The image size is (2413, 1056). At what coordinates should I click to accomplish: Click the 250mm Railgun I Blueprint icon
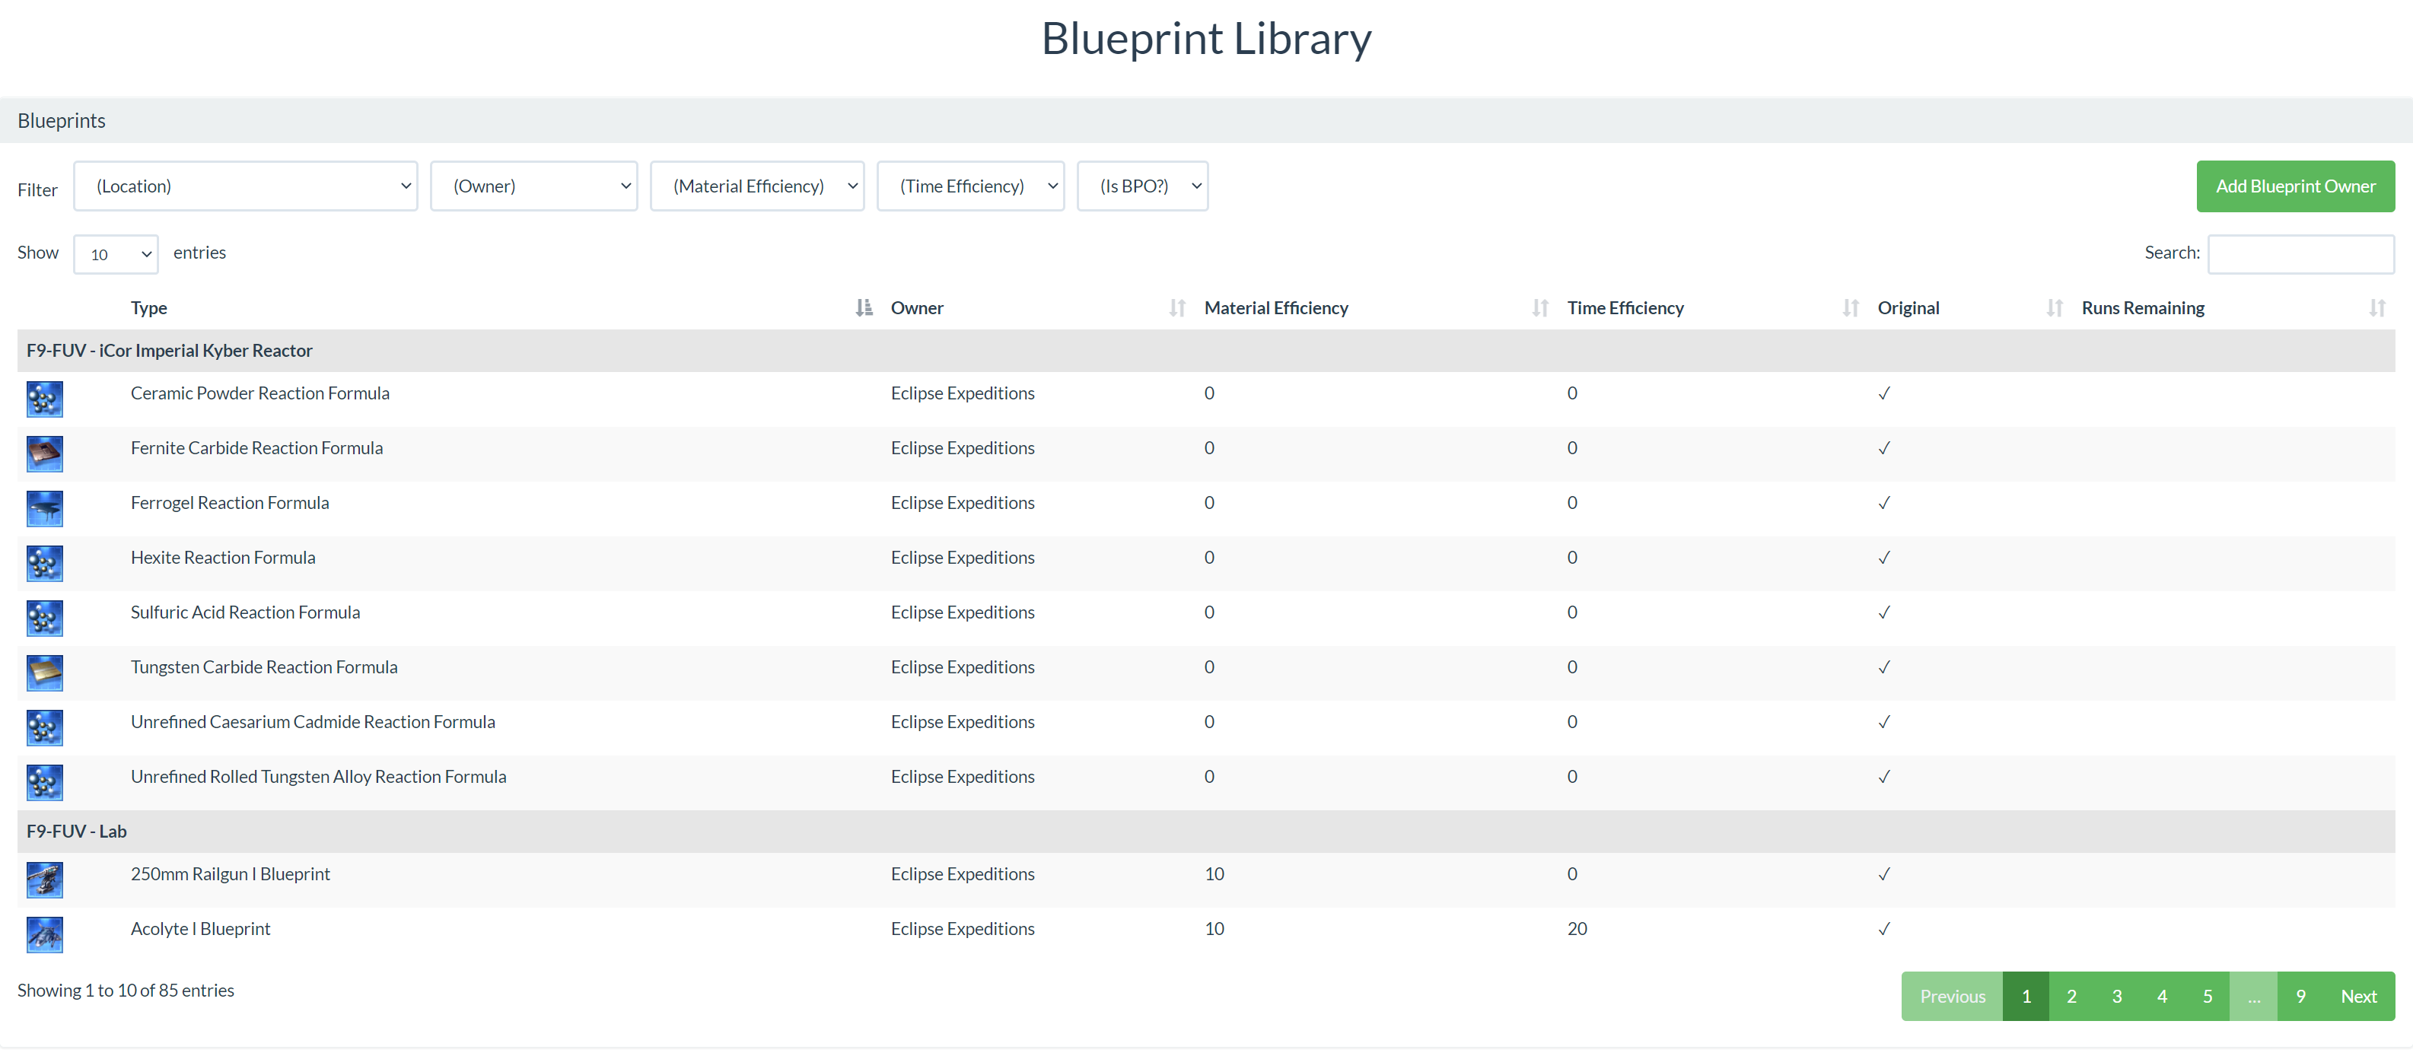pyautogui.click(x=44, y=880)
